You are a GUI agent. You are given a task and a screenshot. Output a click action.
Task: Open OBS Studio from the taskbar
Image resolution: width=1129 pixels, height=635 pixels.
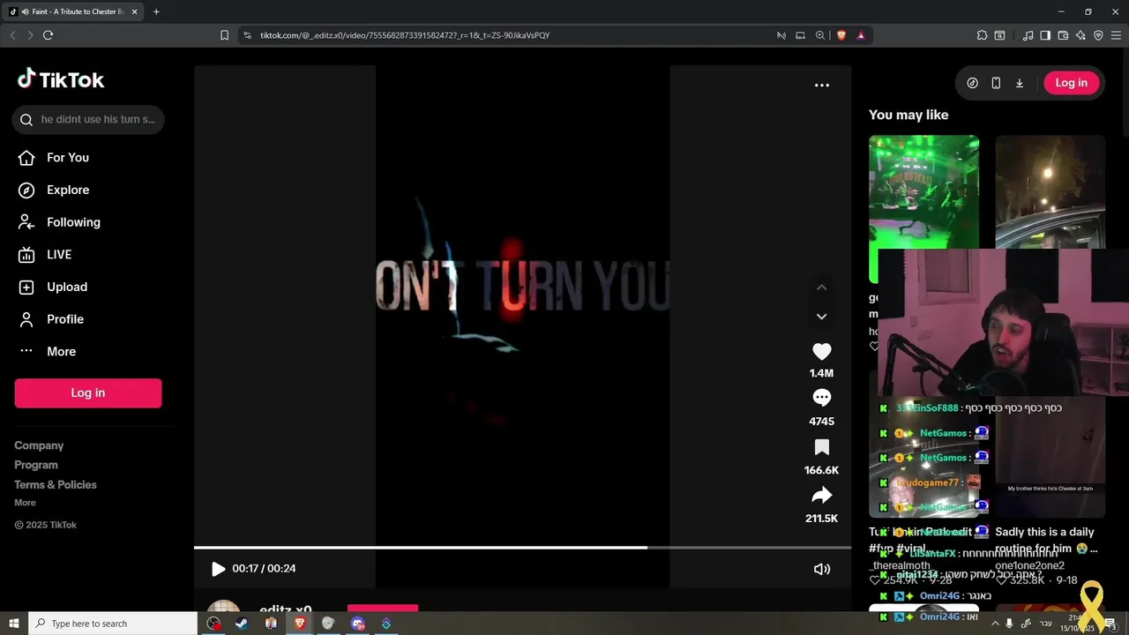(213, 624)
